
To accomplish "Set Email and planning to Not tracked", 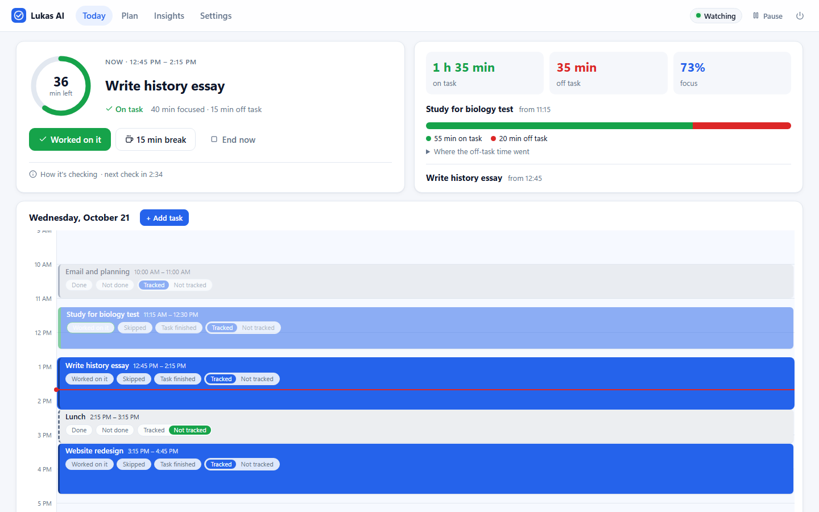I will pos(190,285).
